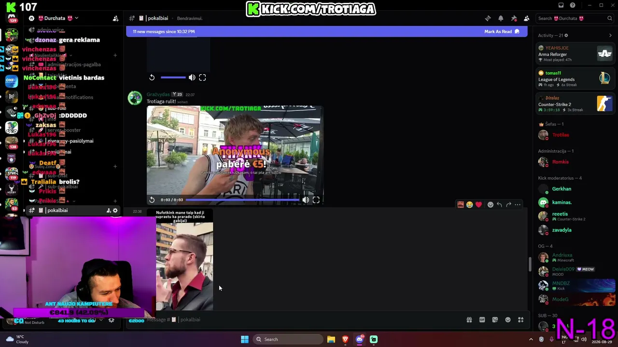React with the face emote
Viewport: 618px width, 347px height.
[x=461, y=205]
